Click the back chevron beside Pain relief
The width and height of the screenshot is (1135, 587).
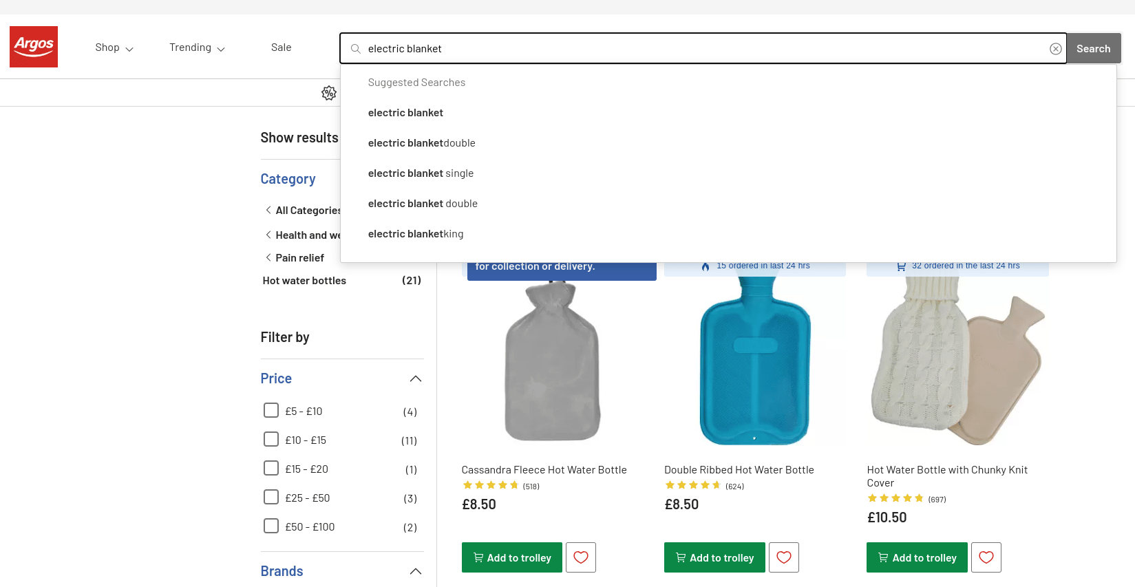pos(268,257)
